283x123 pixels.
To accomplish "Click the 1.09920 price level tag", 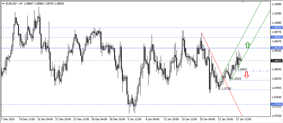I will [x=277, y=28].
